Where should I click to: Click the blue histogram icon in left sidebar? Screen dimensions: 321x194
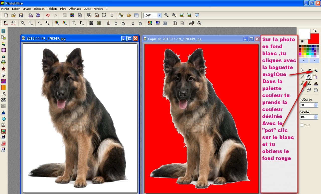pyautogui.click(x=4, y=112)
